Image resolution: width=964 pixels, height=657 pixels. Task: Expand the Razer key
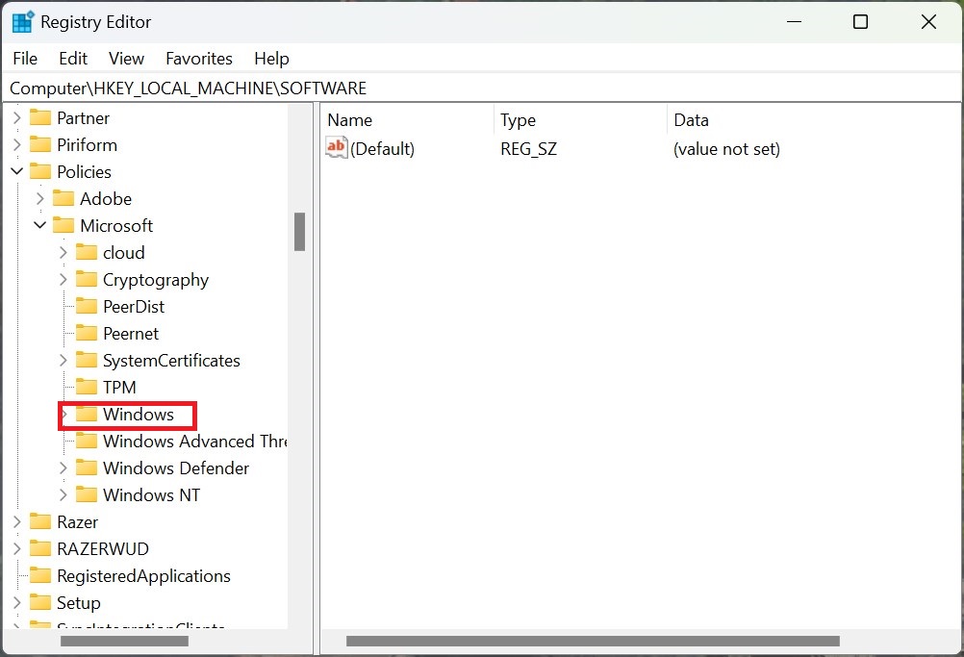pyautogui.click(x=17, y=521)
